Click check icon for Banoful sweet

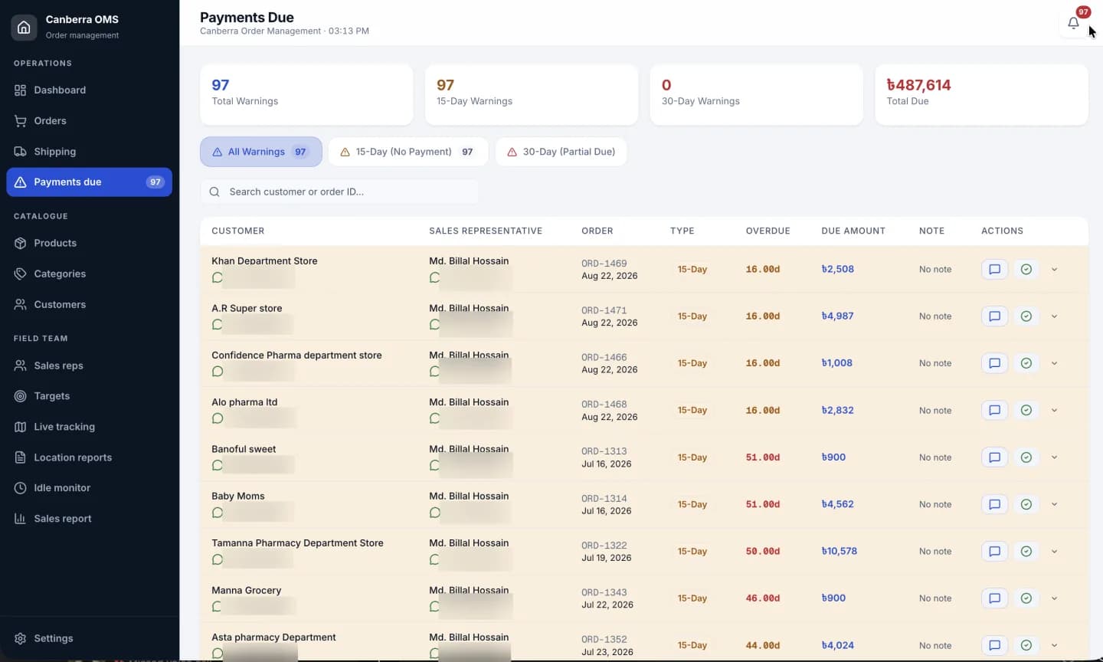pyautogui.click(x=1026, y=457)
